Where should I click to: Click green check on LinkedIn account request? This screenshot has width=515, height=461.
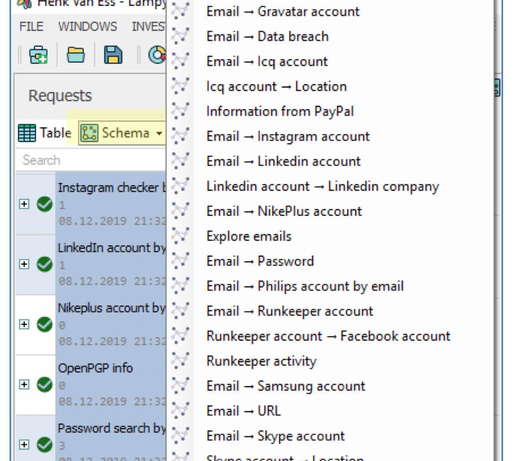click(x=44, y=264)
